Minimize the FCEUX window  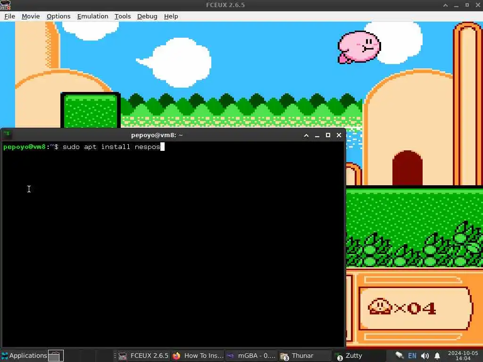[456, 5]
